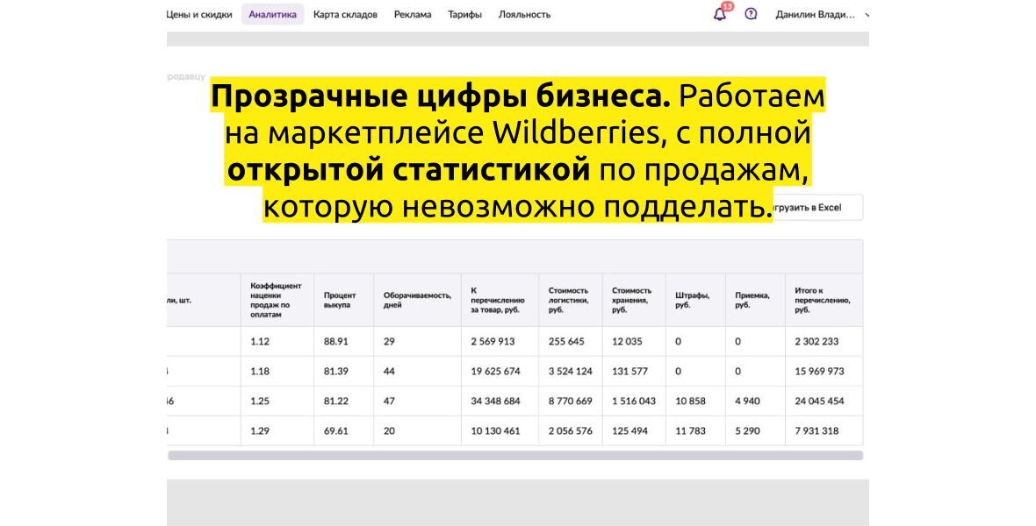Screen dimensions: 1036x526
Task: Select the 88.91 buyout percent cell
Action: point(343,342)
